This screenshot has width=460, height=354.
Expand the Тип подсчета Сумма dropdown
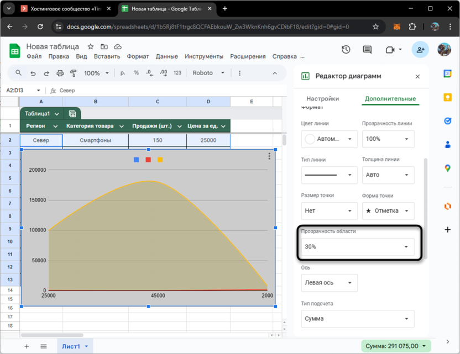[357, 319]
